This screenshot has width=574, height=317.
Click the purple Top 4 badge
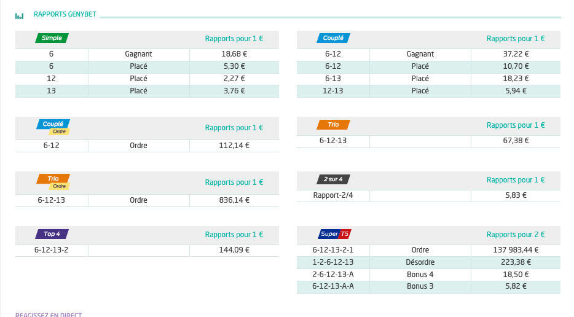pyautogui.click(x=52, y=234)
